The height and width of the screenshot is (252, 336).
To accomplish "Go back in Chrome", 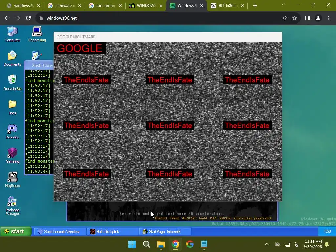I will (7, 18).
